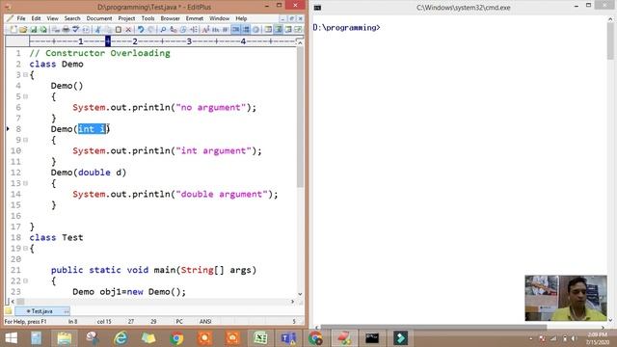Viewport: 617px width, 347px height.
Task: Click the editor scroll-down arrow
Action: 300,294
